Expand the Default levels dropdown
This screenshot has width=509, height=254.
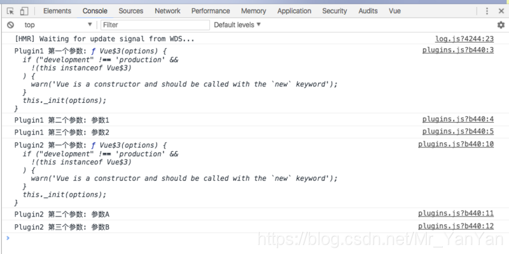point(237,25)
